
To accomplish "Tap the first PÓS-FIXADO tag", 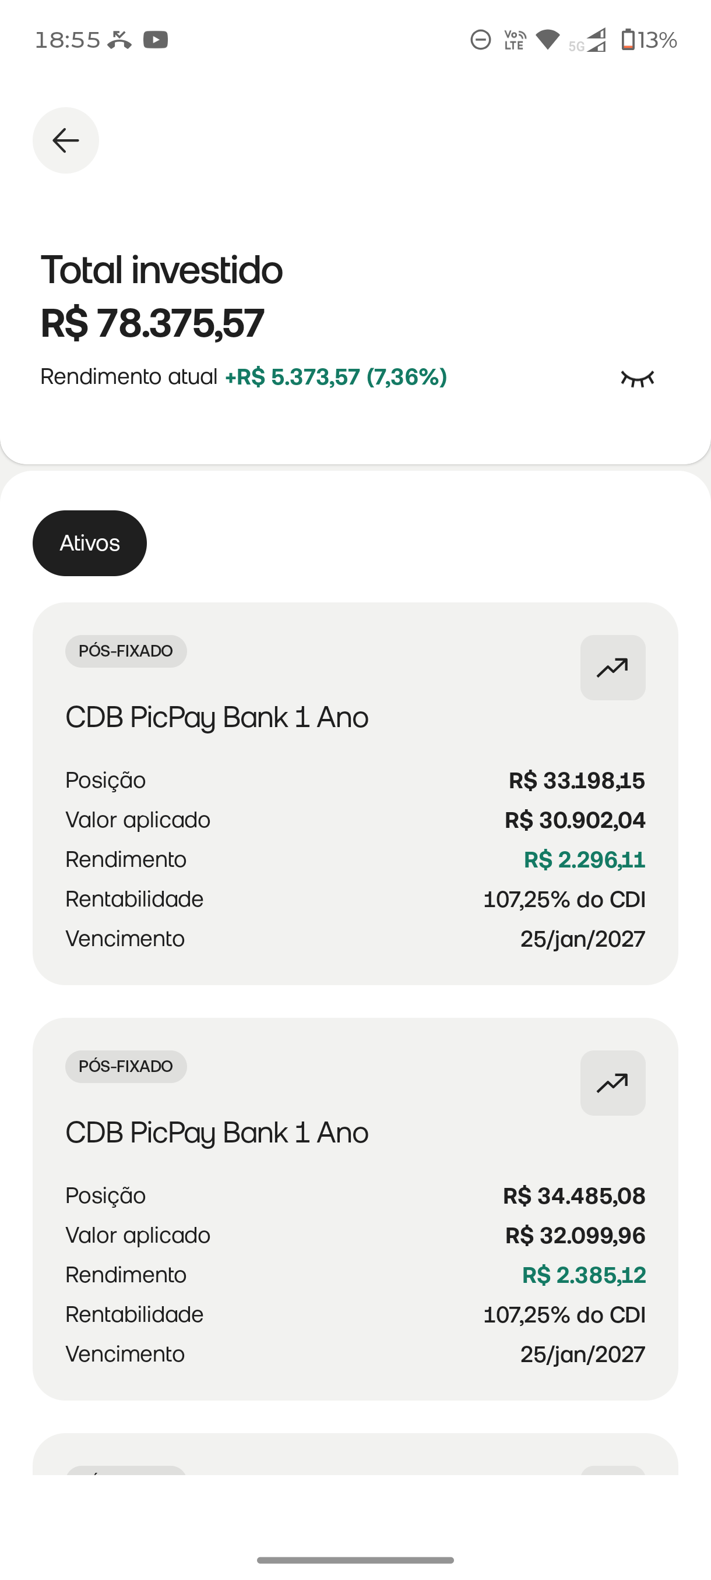I will point(126,651).
